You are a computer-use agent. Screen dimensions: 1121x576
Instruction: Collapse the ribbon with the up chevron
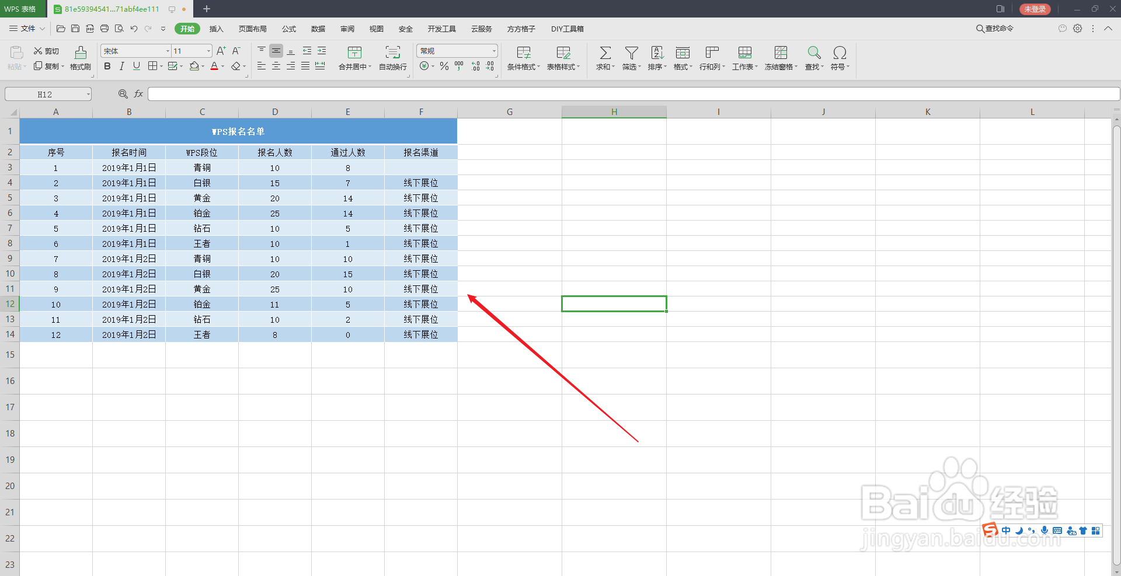point(1108,29)
